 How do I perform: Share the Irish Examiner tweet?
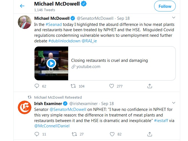pos(149,134)
